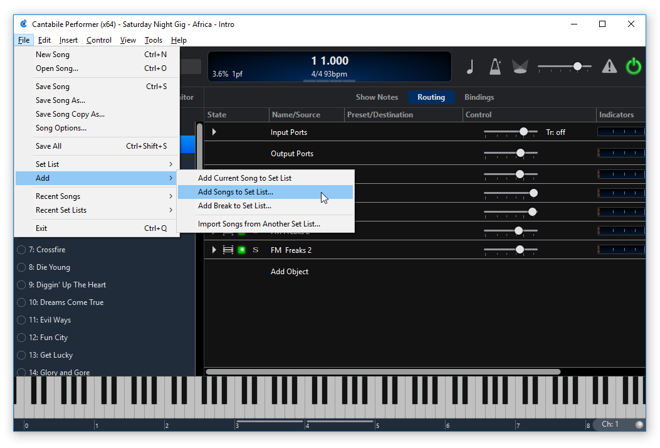The image size is (660, 448).
Task: Switch to the Bindings tab
Action: click(479, 97)
